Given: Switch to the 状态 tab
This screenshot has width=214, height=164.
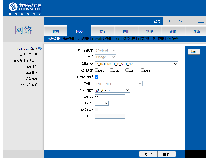Looking at the screenshot, I should point(56,31).
